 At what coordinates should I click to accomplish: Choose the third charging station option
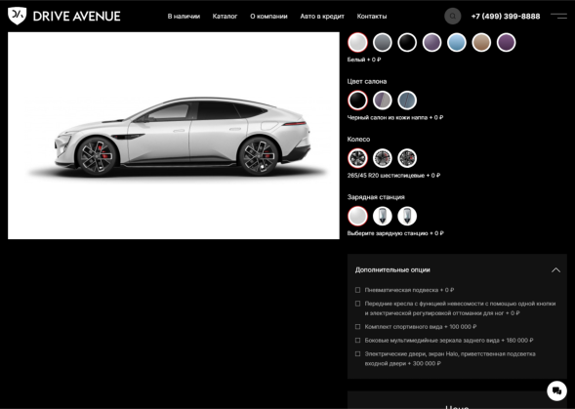pos(407,216)
